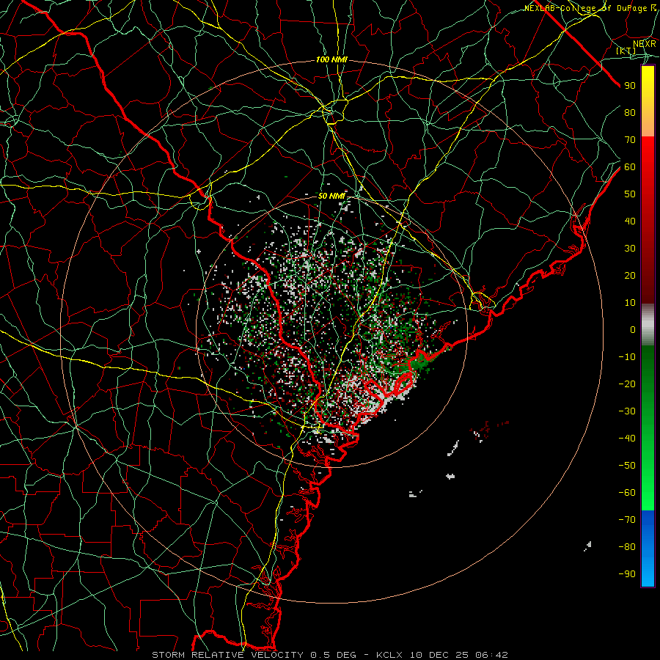Click the 50 NMI range ring label
Image resolution: width=660 pixels, height=660 pixels.
pyautogui.click(x=331, y=196)
